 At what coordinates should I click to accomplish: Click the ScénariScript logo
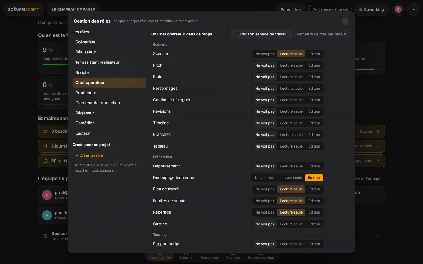point(23,9)
